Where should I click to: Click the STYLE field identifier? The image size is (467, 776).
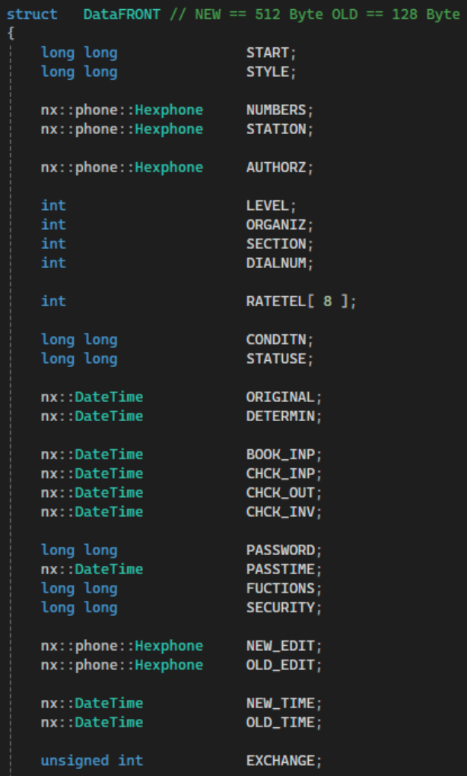coord(267,72)
